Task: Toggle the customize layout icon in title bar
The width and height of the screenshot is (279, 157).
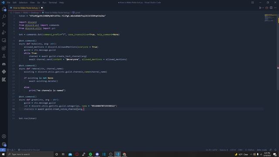Action: (252, 3)
